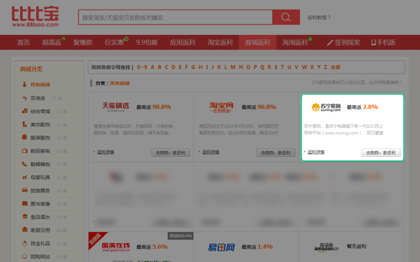Open the 淘宝返利 nav item
420x262 pixels.
pos(220,43)
